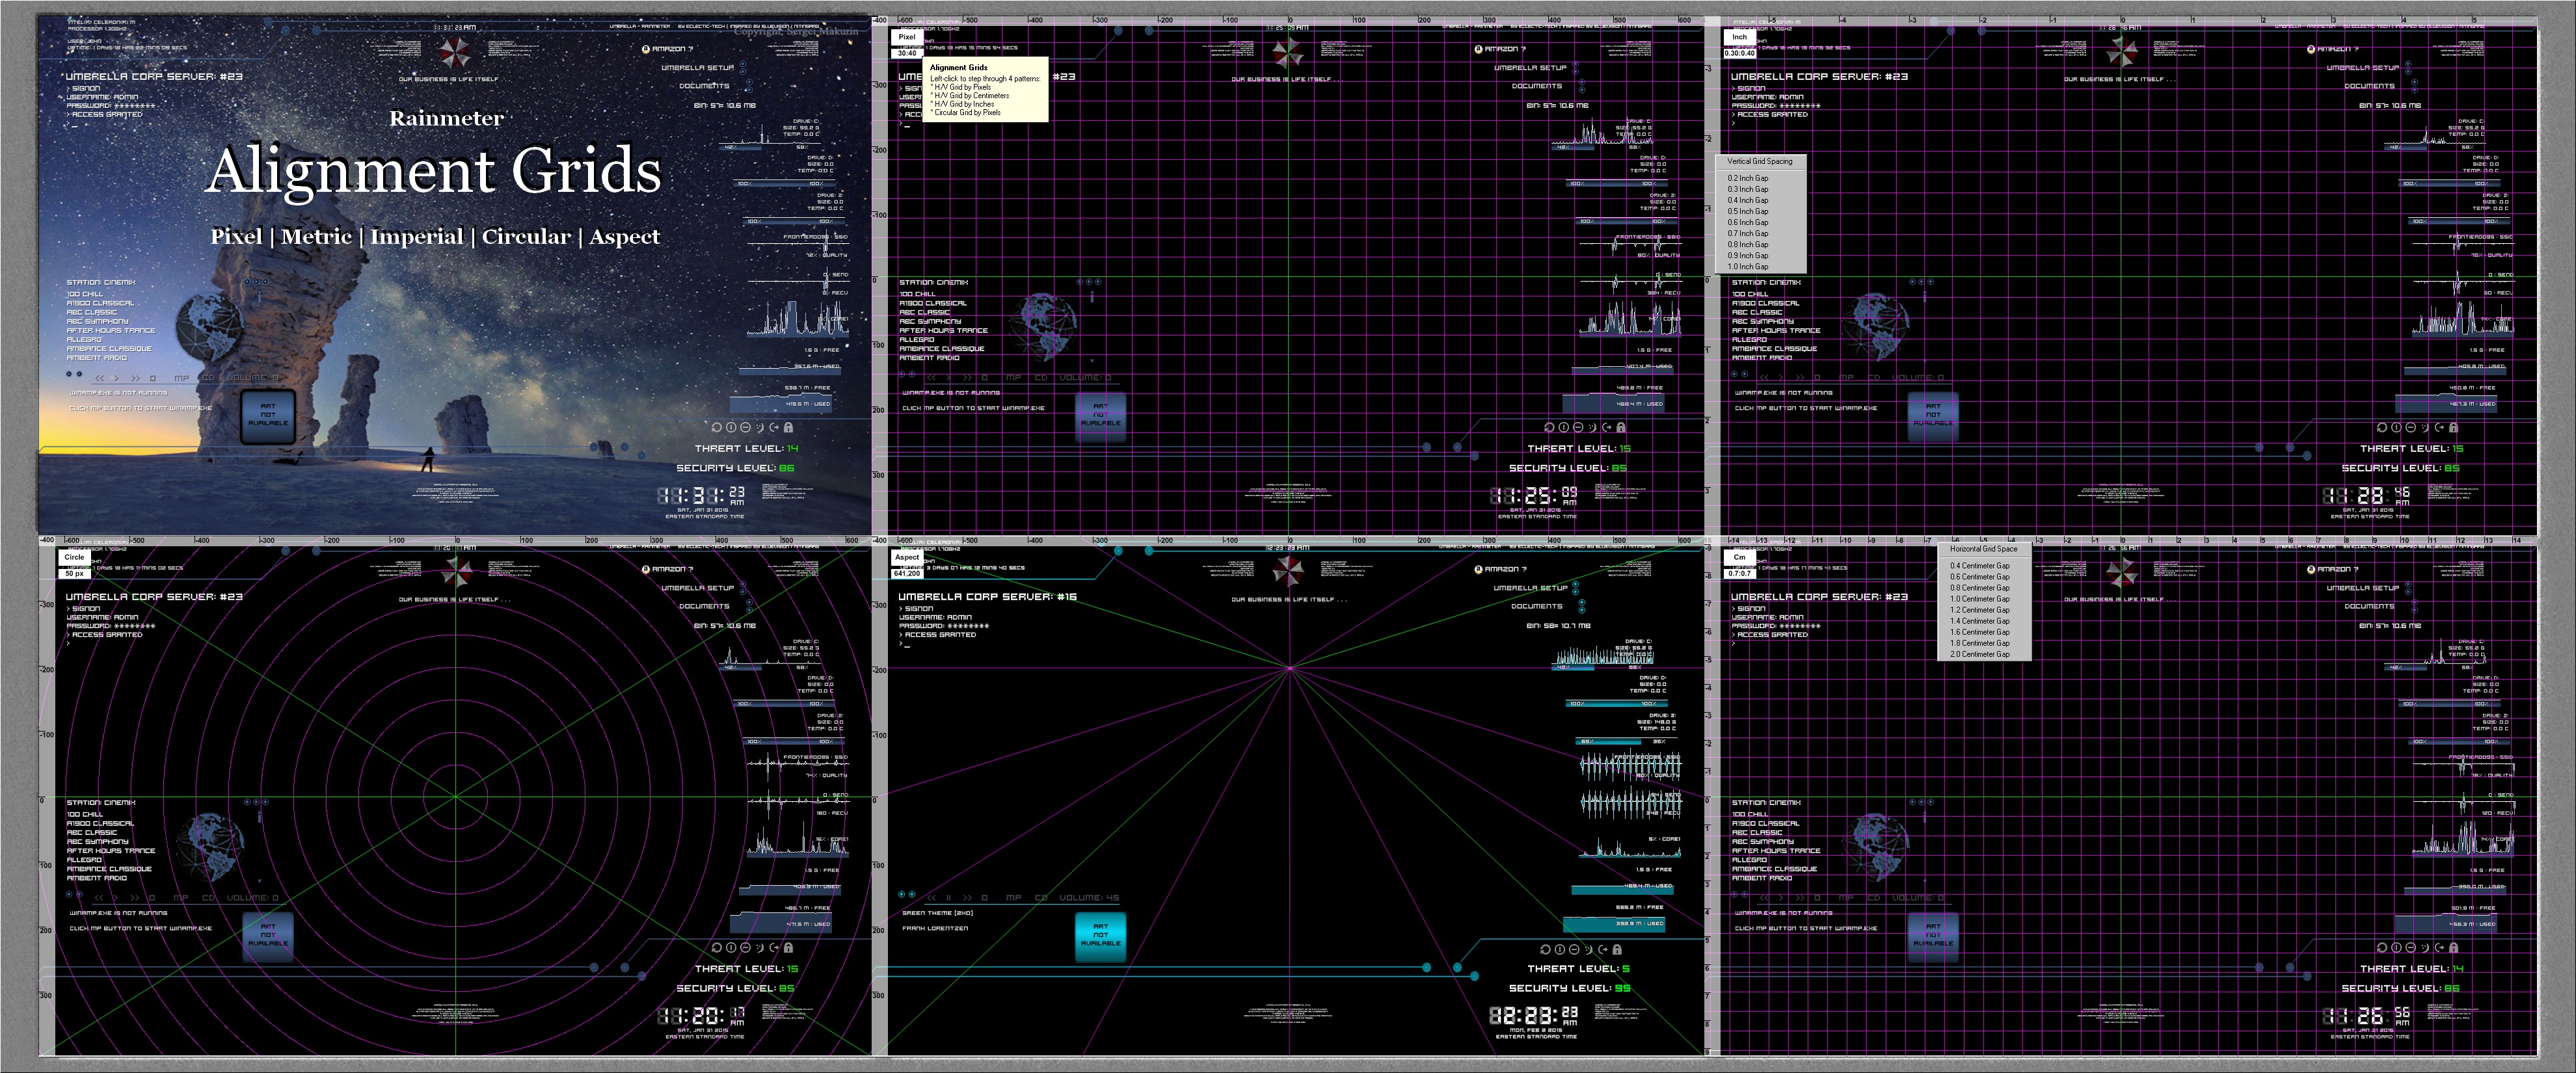The width and height of the screenshot is (2576, 1073).
Task: Choose 1.2 Centimeter Gap menu entry
Action: (x=1979, y=610)
